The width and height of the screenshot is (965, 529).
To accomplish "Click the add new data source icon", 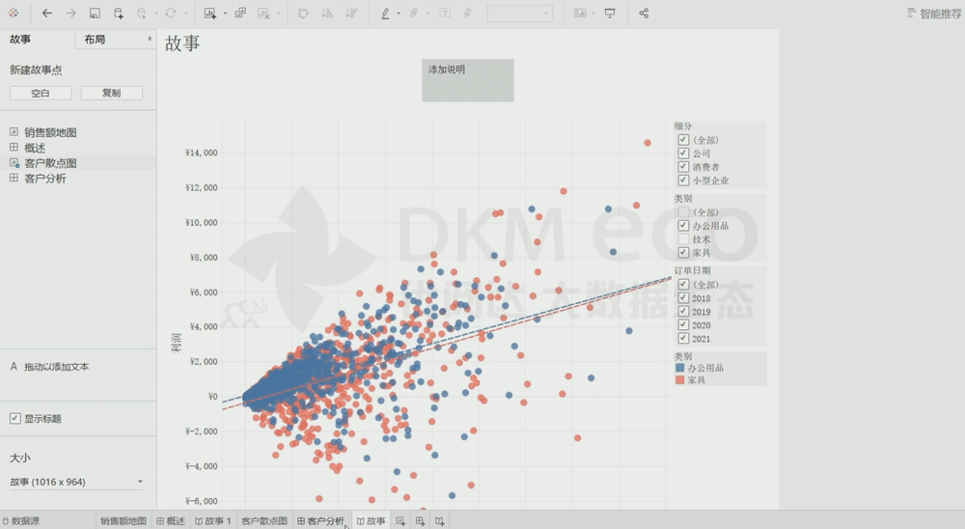I will click(x=119, y=14).
